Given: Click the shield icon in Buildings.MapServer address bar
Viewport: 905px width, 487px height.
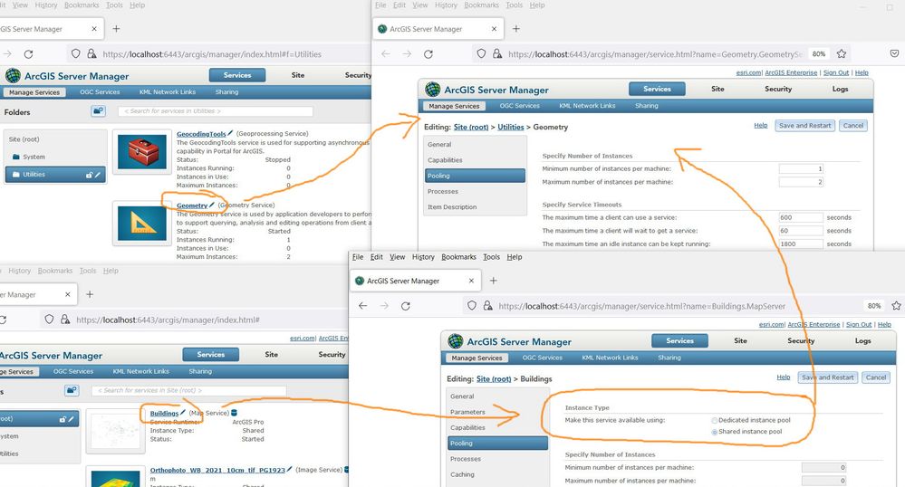Looking at the screenshot, I should [x=472, y=306].
